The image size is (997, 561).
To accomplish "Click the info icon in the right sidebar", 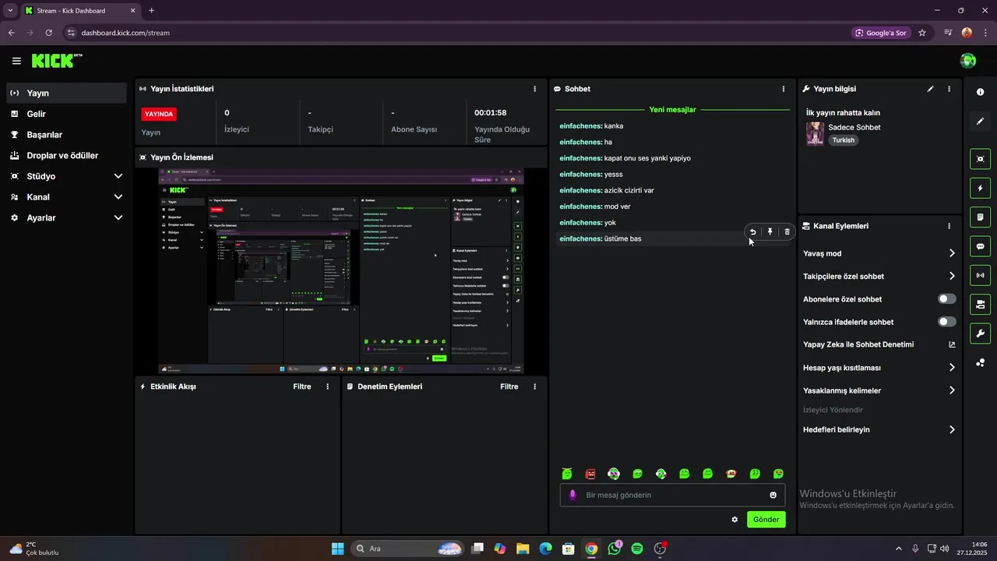I will point(981,92).
